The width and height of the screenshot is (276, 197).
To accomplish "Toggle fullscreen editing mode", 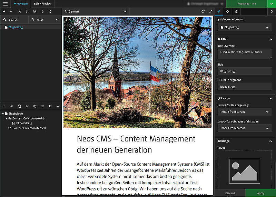I will click(x=211, y=12).
